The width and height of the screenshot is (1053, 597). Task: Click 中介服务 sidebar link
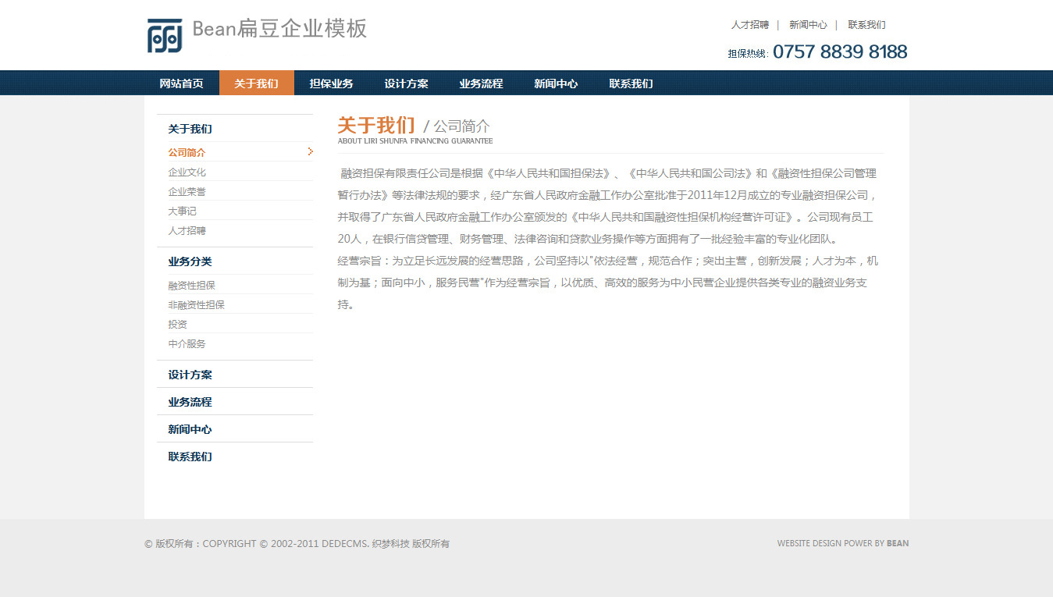point(187,344)
